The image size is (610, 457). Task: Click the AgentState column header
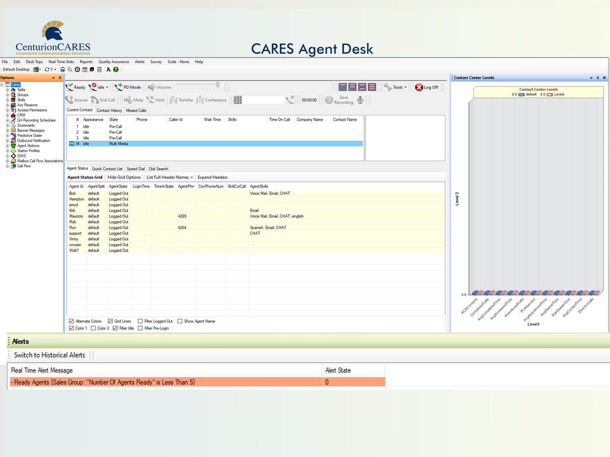118,186
